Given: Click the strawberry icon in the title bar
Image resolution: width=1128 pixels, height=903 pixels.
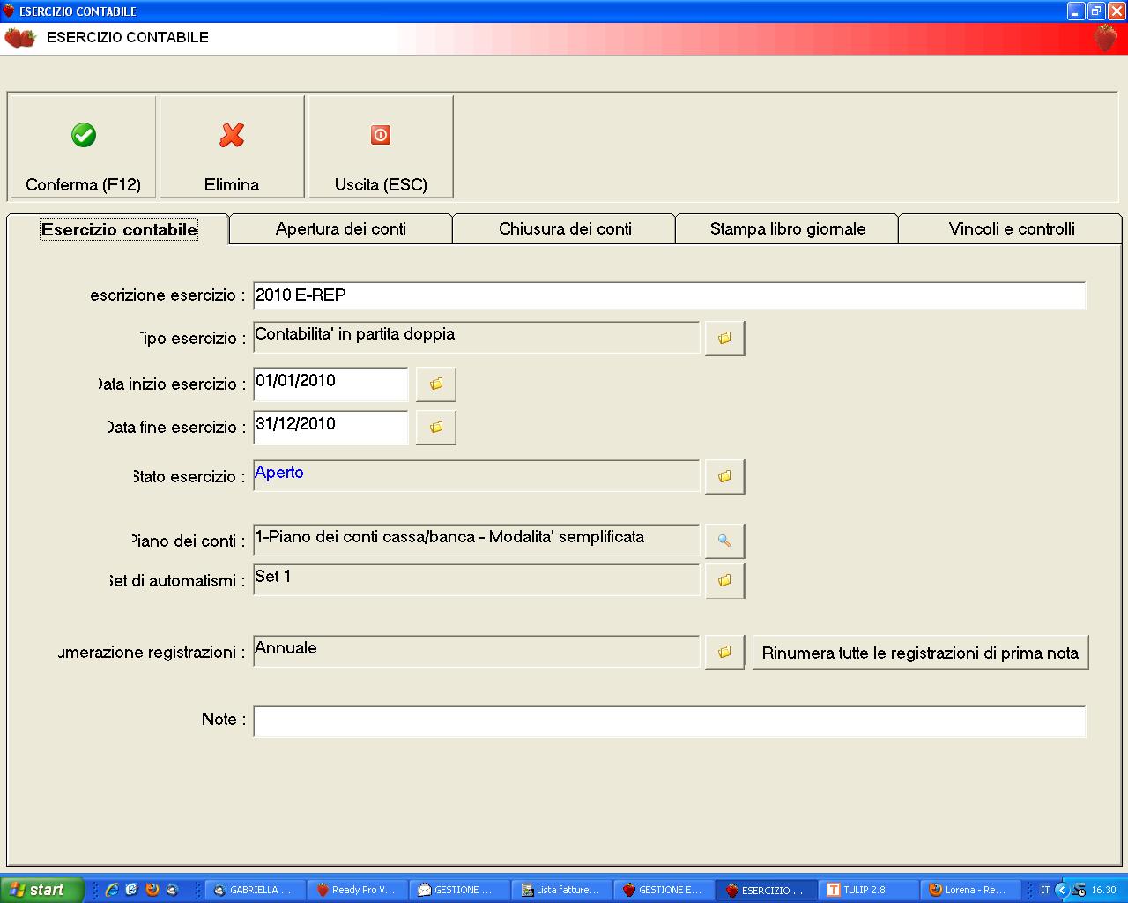Looking at the screenshot, I should [9, 11].
